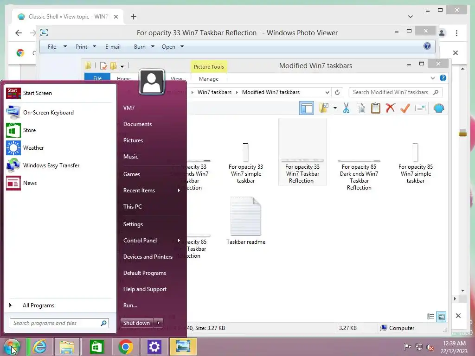475x356 pixels.
Task: Click Search programs and files box
Action: point(59,323)
